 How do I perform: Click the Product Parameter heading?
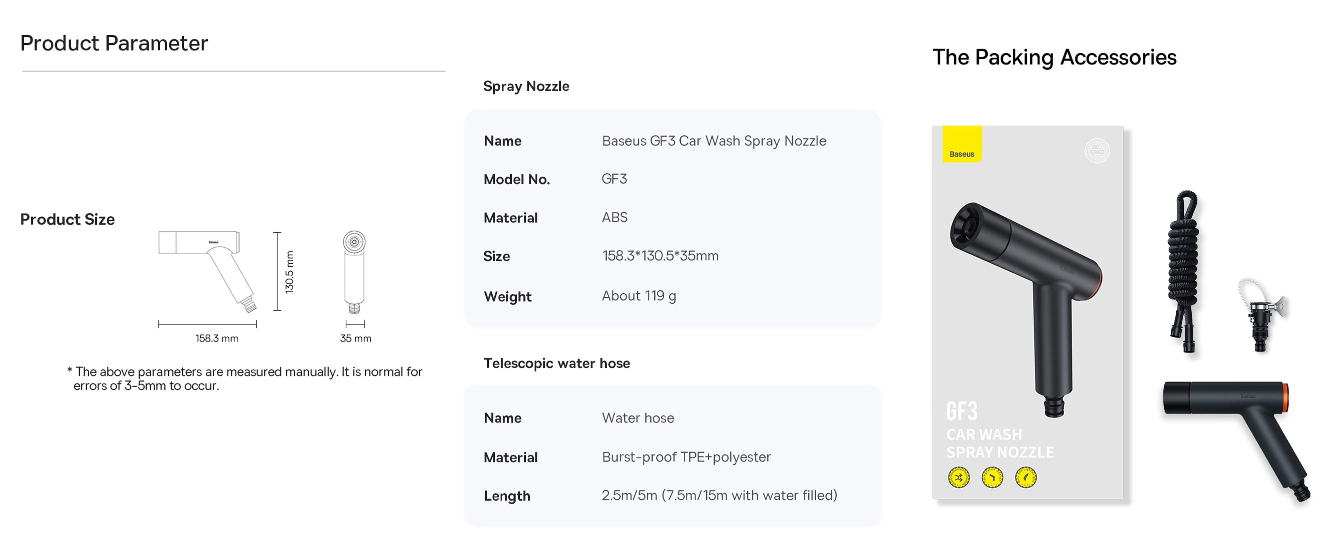114,43
